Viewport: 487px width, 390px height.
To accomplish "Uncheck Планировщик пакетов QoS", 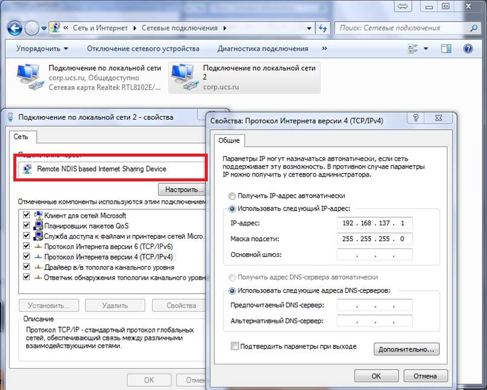I will (27, 225).
